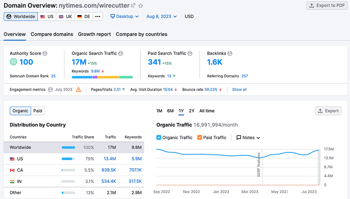
Task: Select the 2Y time range
Action: click(x=192, y=111)
